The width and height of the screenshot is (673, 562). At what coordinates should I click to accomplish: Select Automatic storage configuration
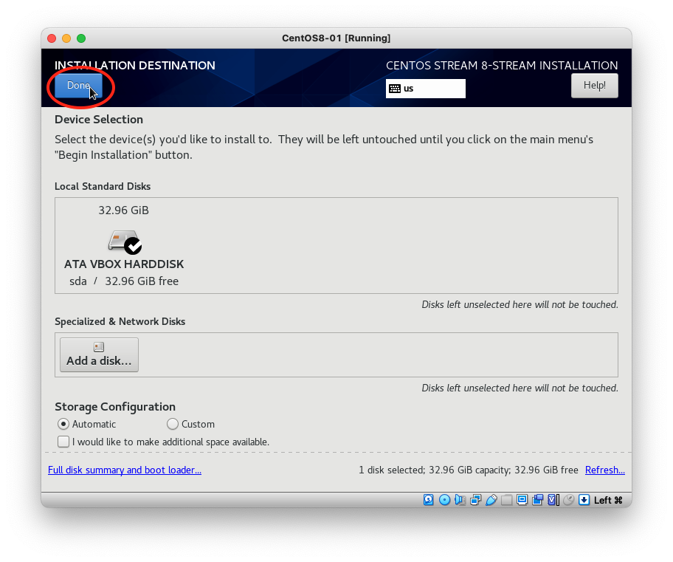[63, 424]
